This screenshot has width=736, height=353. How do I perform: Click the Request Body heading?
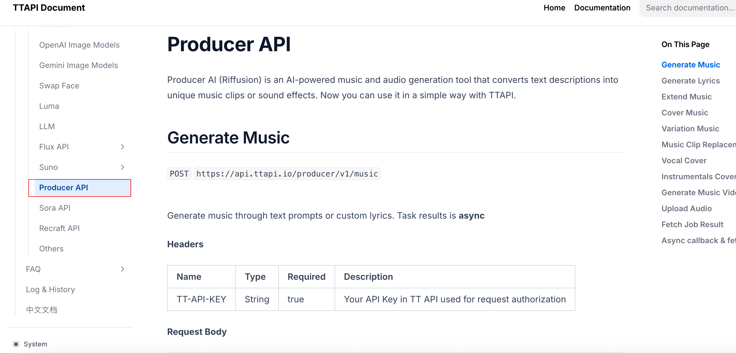pos(197,332)
